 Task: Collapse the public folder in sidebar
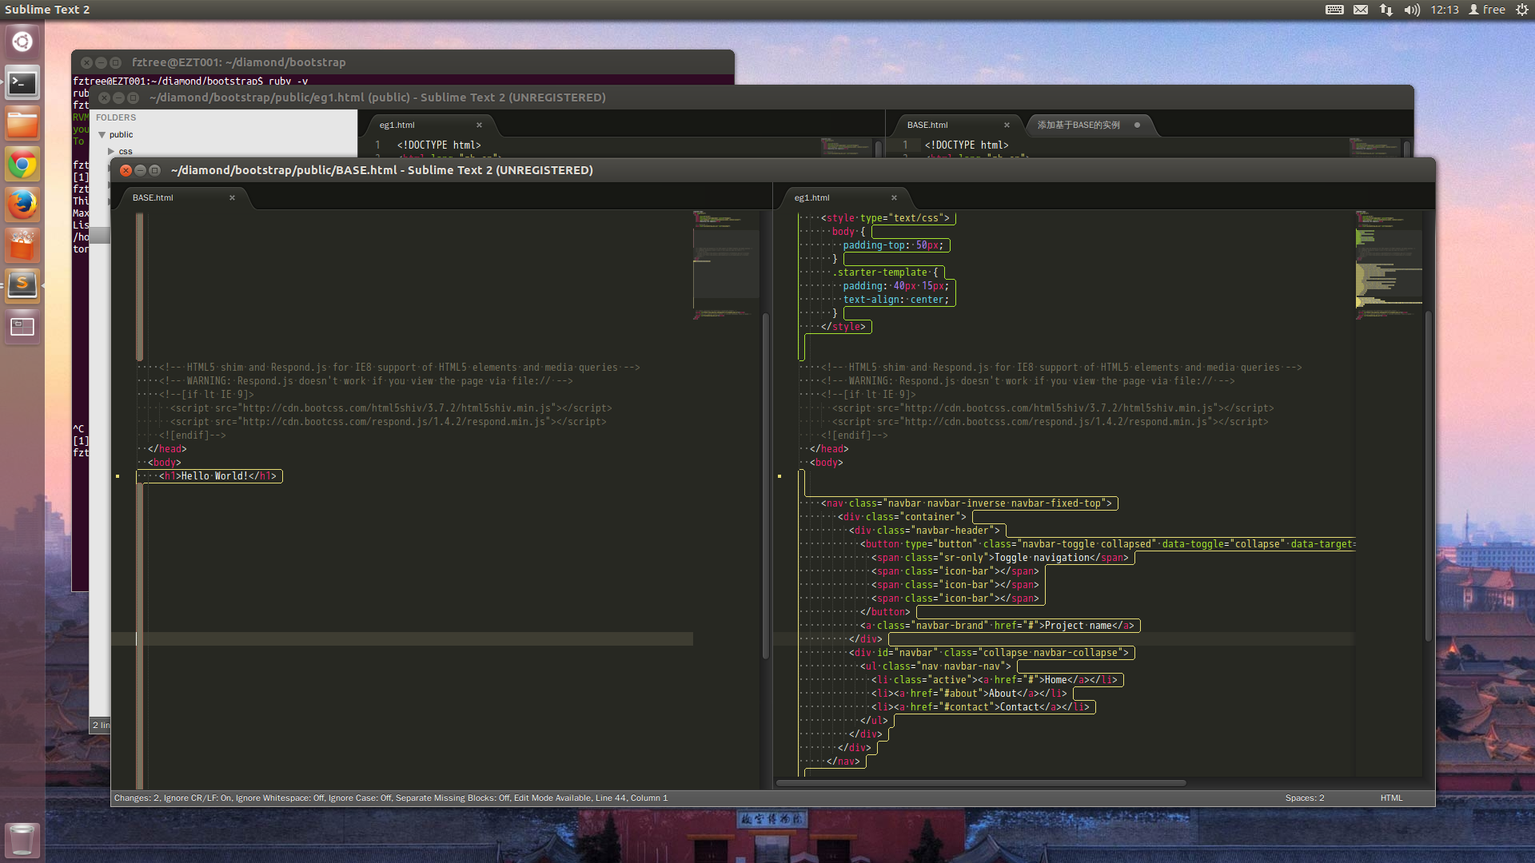point(102,135)
